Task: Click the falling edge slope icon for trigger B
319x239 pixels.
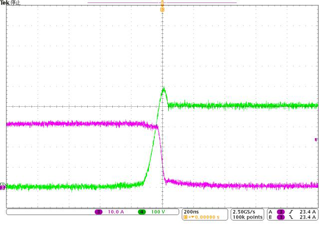Action: [291, 217]
